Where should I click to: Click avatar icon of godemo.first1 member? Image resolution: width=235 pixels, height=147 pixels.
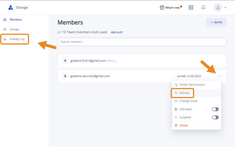pos(65,60)
